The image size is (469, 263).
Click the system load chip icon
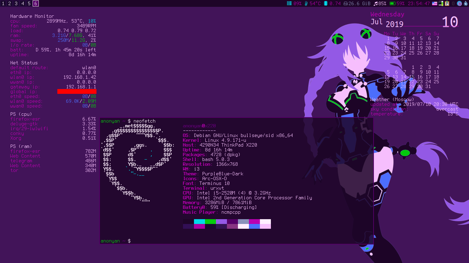click(x=325, y=3)
